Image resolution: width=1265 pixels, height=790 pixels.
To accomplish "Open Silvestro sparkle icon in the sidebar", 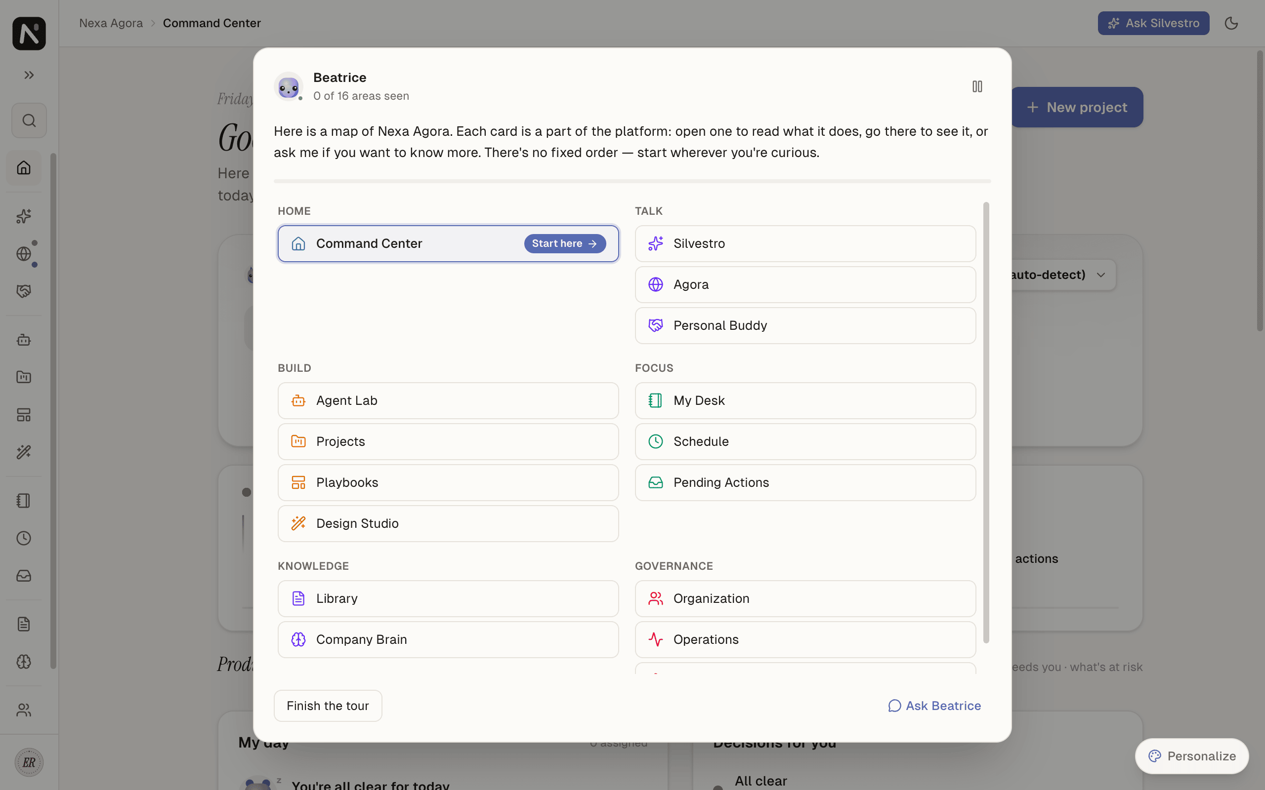I will pos(24,216).
